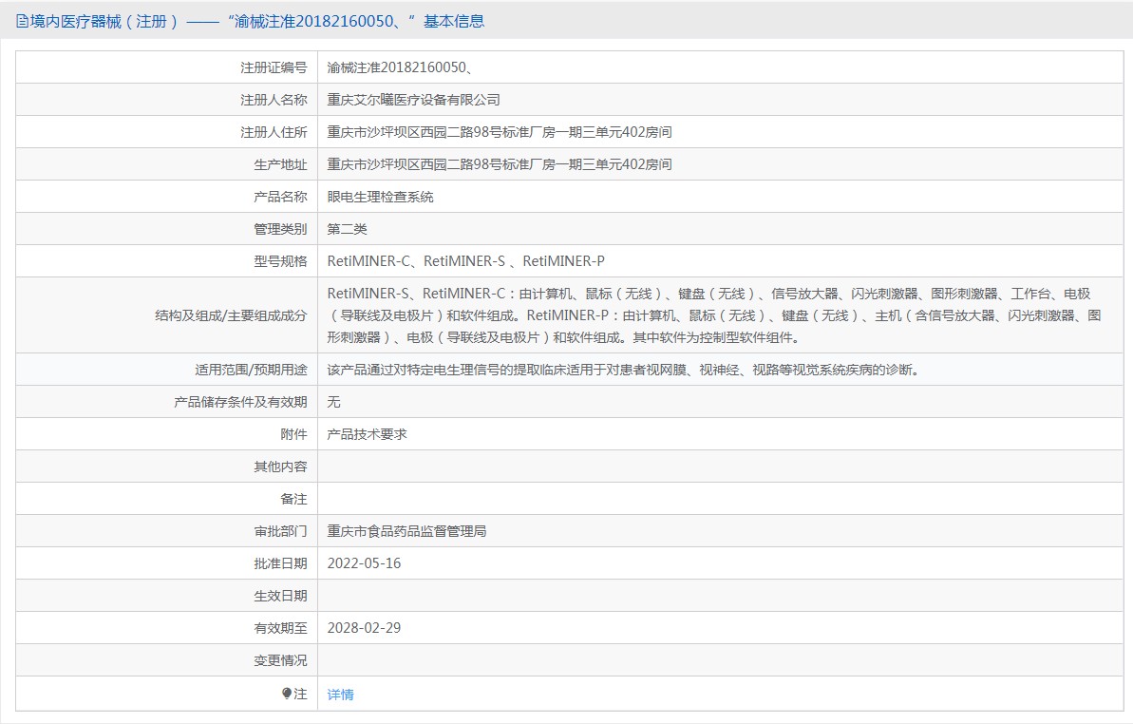Click the 产品技术要求 attachment value
The width and height of the screenshot is (1133, 724).
[x=367, y=434]
